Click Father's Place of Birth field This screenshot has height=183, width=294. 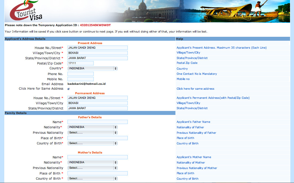(x=97, y=138)
